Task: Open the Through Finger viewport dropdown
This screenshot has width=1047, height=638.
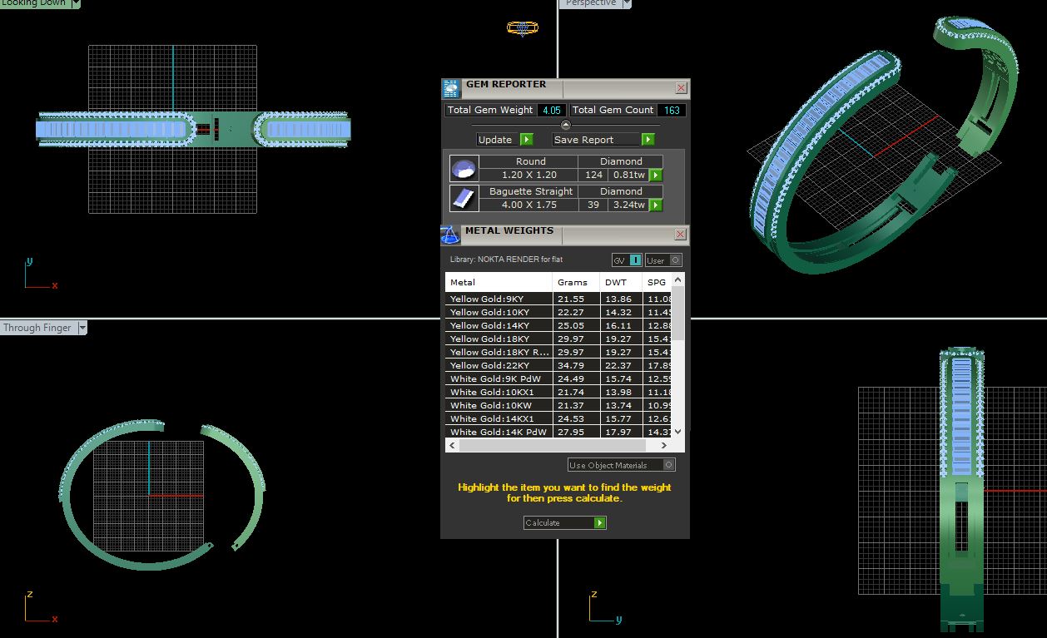Action: pos(82,328)
